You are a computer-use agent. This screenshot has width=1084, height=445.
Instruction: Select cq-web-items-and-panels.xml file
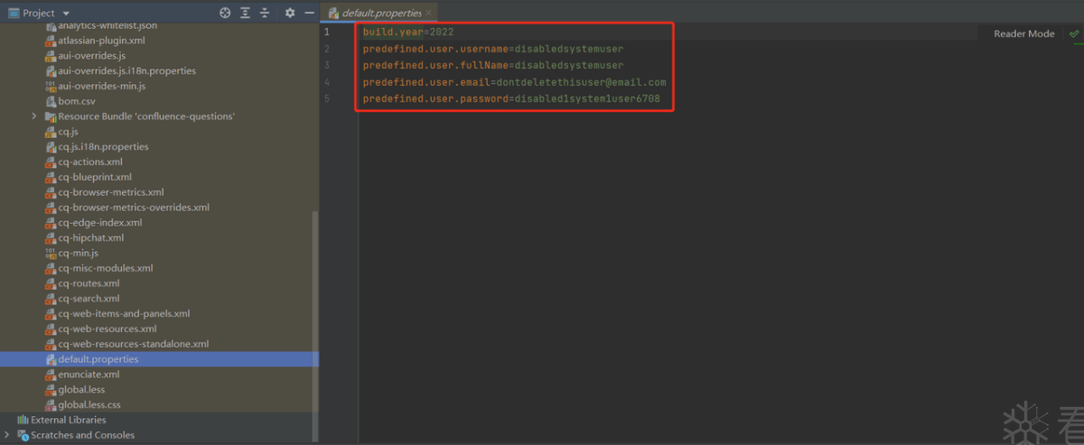click(x=124, y=313)
